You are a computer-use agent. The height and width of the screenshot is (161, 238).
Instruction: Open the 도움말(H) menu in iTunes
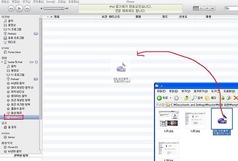(x=74, y=2)
